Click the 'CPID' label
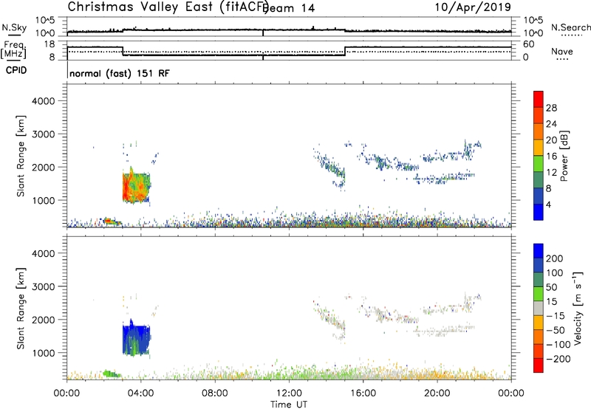 tap(16, 70)
